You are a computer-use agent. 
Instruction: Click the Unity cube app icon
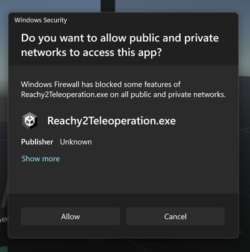point(30,121)
